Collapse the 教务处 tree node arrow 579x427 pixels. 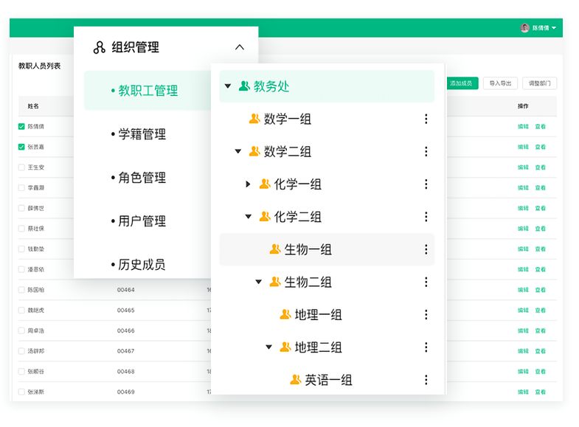pyautogui.click(x=228, y=86)
